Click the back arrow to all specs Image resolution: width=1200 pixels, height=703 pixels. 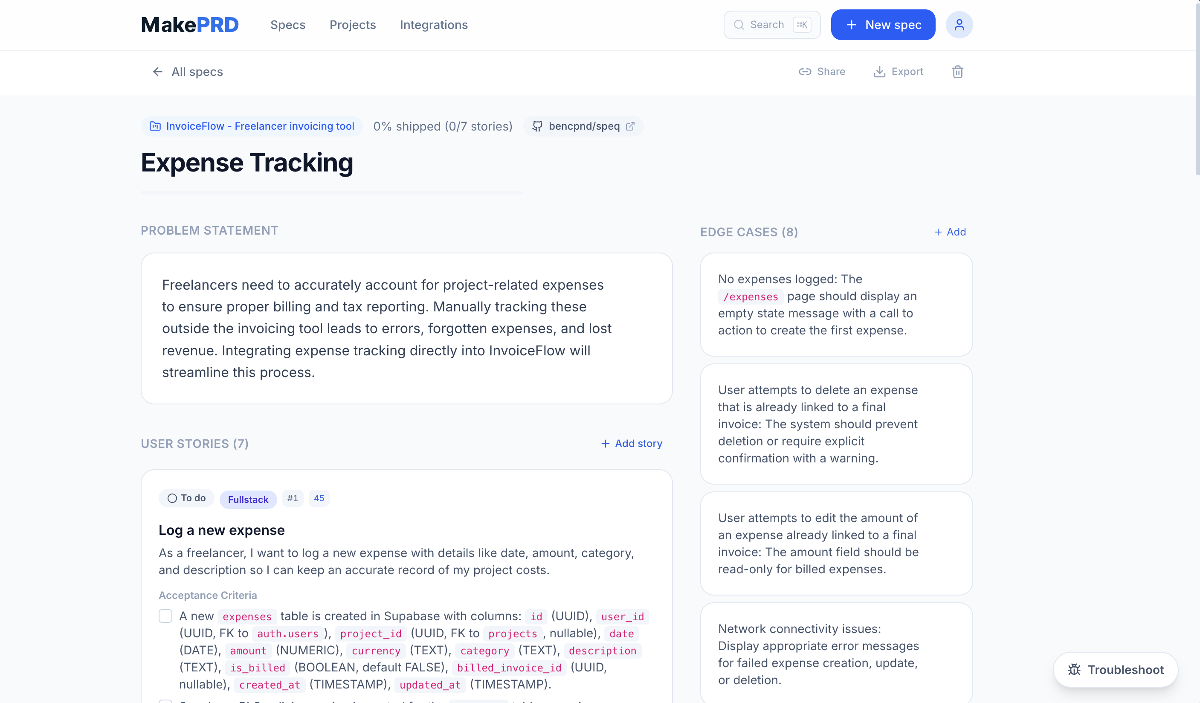point(158,71)
